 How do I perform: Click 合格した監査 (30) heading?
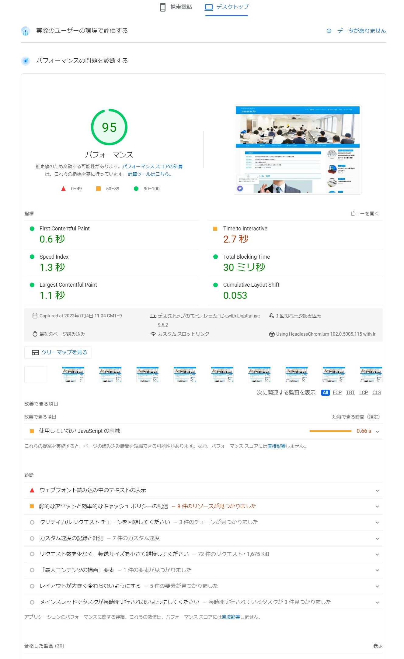[44, 646]
